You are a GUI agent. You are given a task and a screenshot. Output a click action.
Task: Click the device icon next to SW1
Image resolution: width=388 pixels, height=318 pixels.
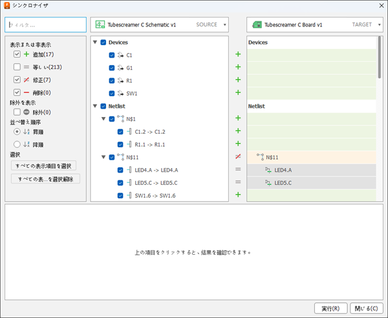coord(120,94)
